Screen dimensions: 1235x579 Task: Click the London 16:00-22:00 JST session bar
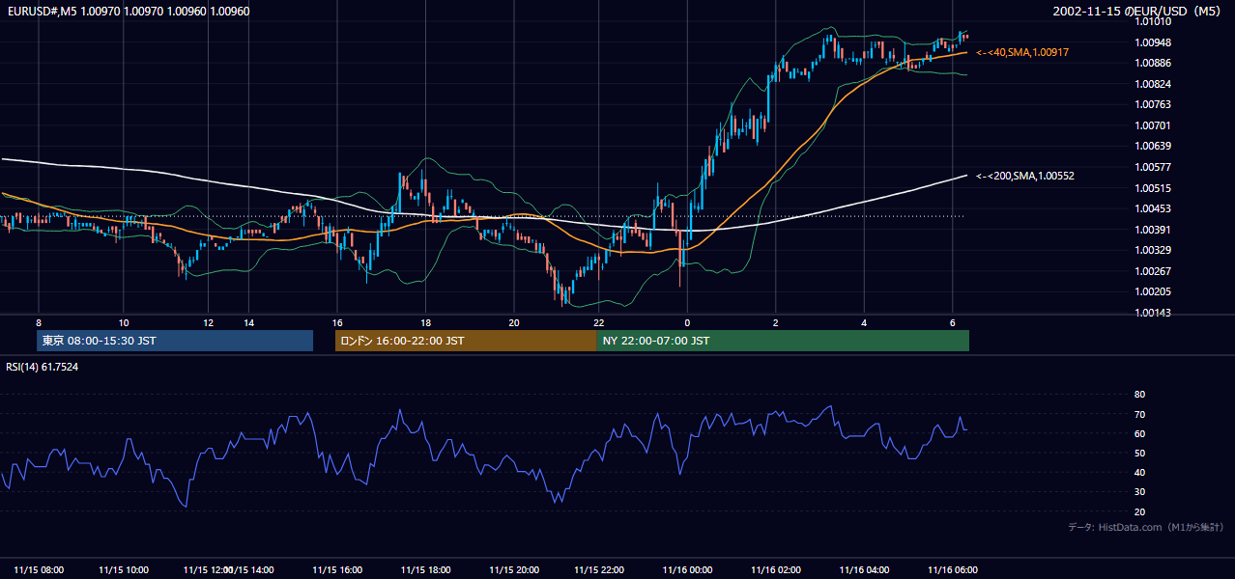(466, 341)
